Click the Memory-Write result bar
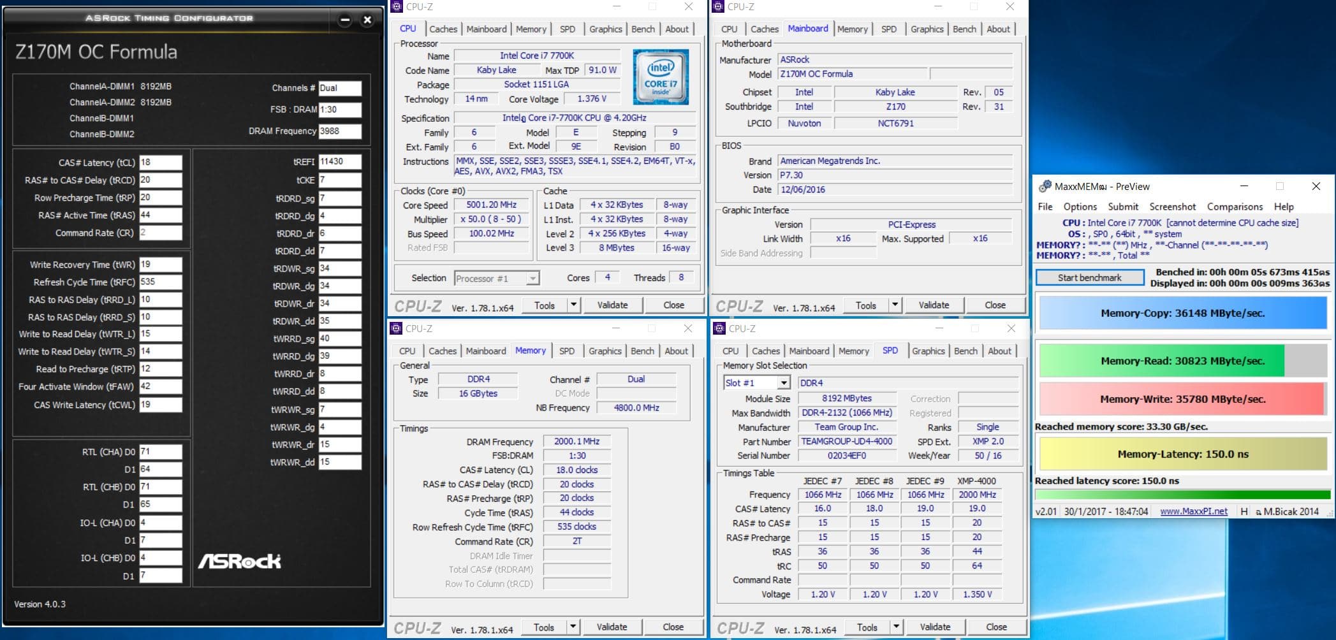The image size is (1336, 640). 1183,399
